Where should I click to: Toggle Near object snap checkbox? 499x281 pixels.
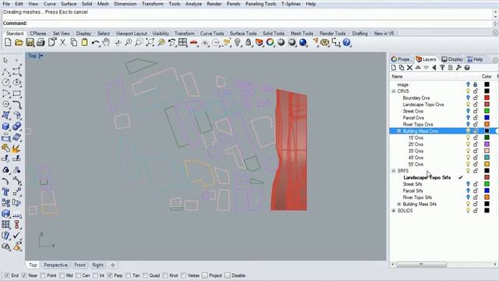point(24,276)
